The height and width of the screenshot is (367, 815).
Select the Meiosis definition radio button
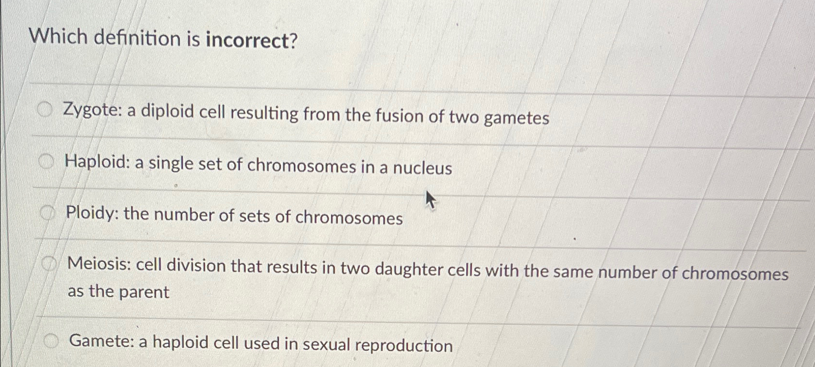point(48,263)
